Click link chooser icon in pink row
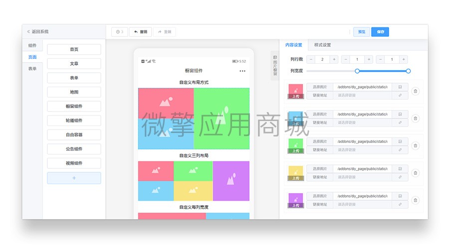 pos(400,95)
